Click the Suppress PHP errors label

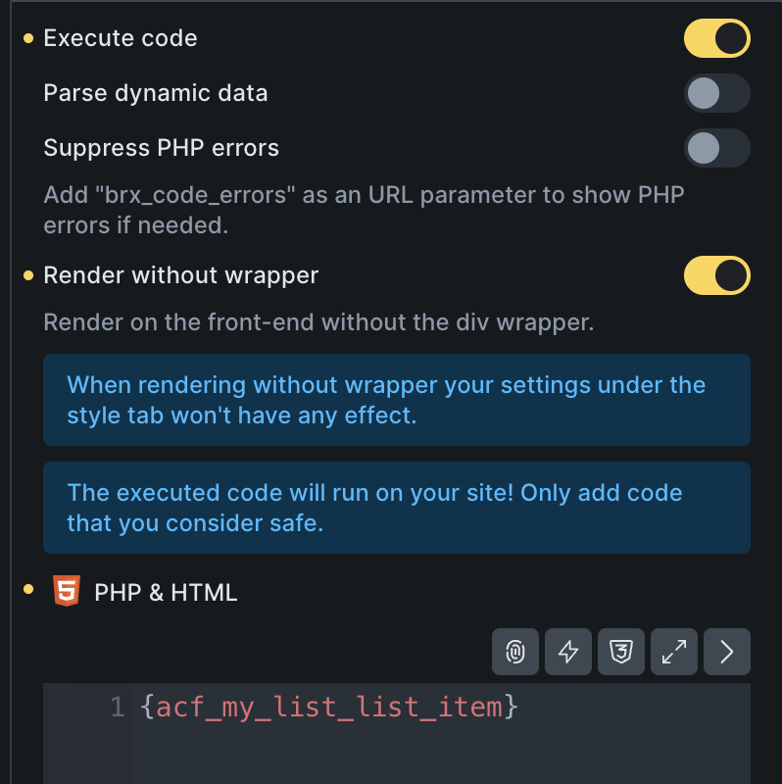(x=162, y=149)
